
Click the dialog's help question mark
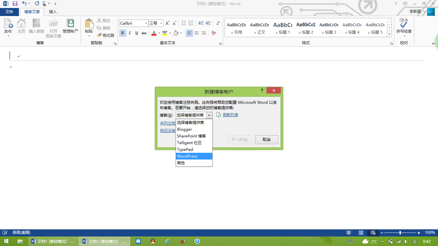(x=262, y=91)
